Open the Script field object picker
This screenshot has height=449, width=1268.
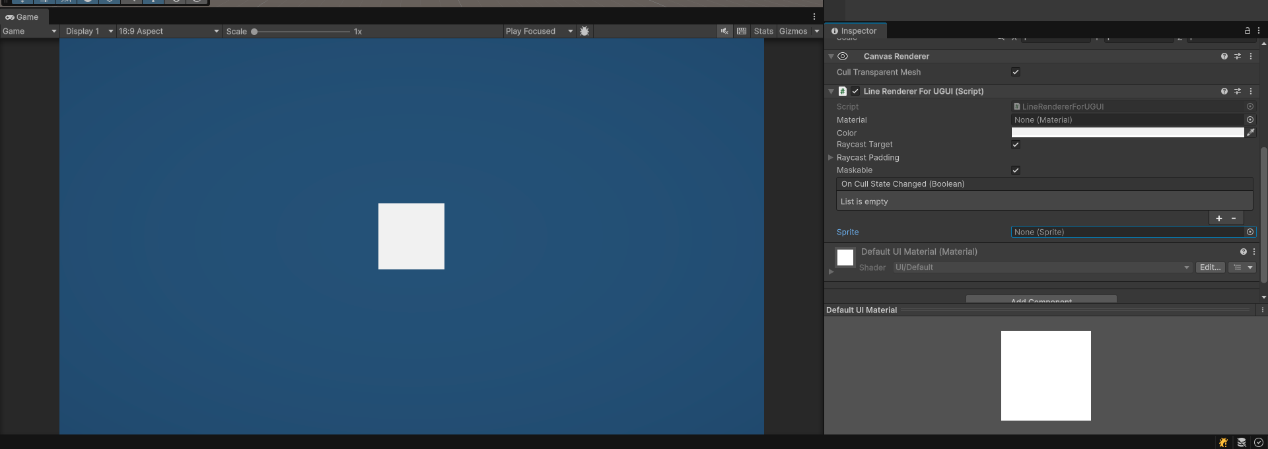click(1250, 106)
